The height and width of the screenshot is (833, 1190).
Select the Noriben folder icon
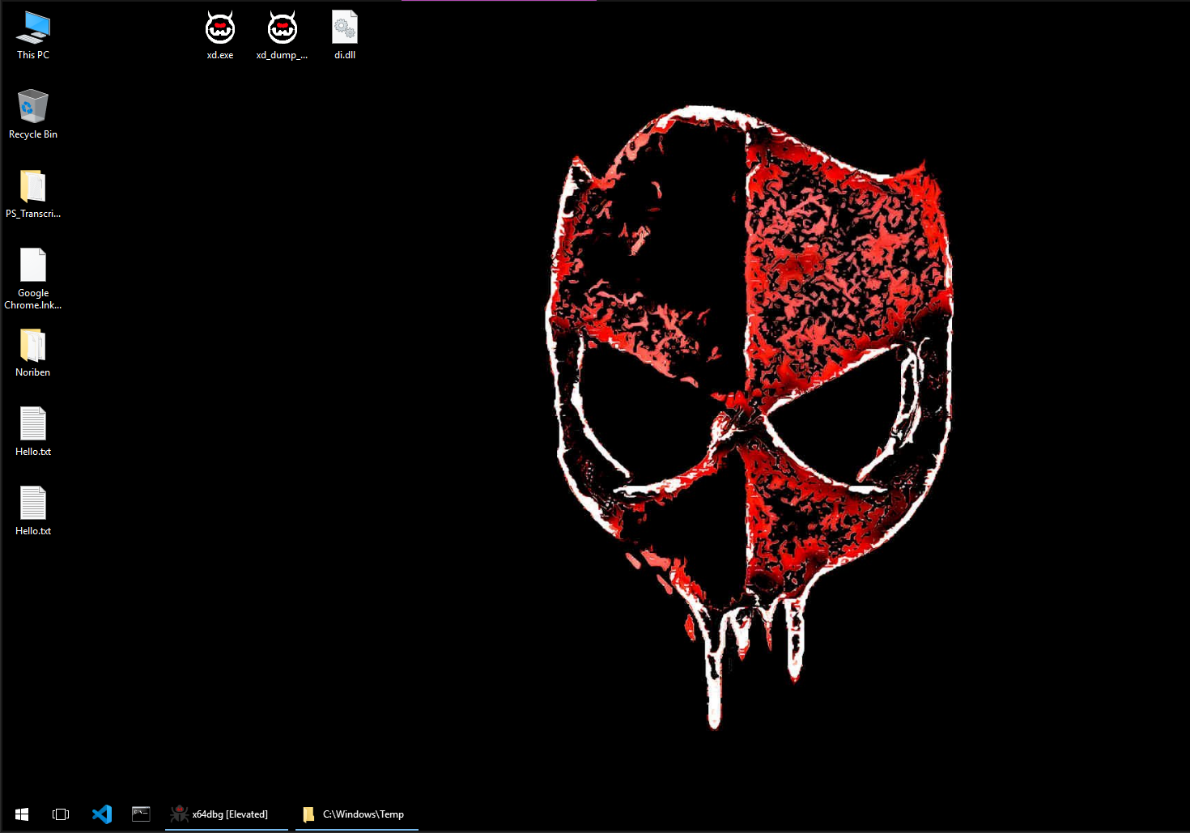pyautogui.click(x=33, y=346)
